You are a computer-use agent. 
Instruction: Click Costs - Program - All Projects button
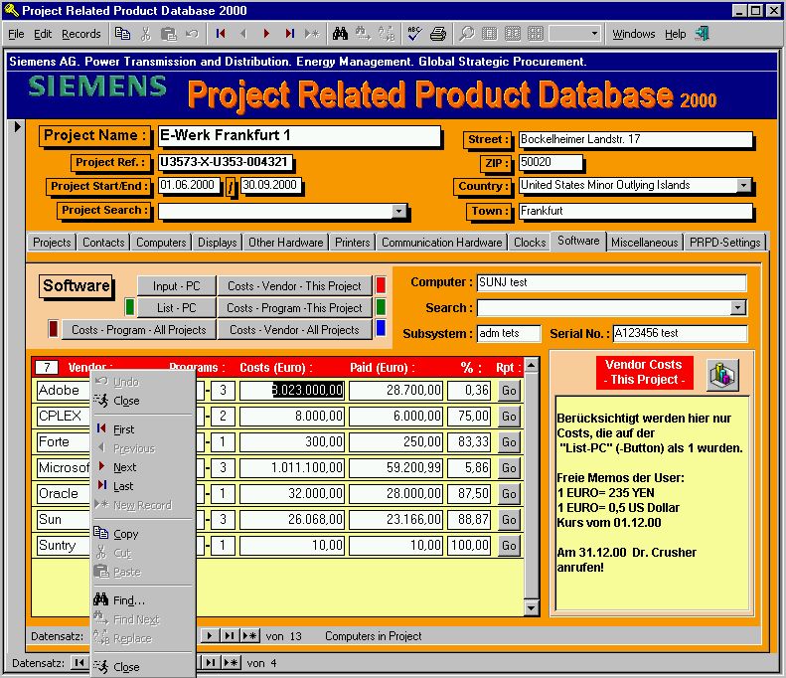(x=139, y=330)
